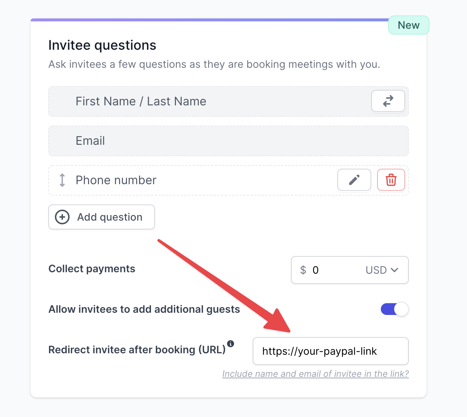Delete the Phone number question

coord(391,180)
